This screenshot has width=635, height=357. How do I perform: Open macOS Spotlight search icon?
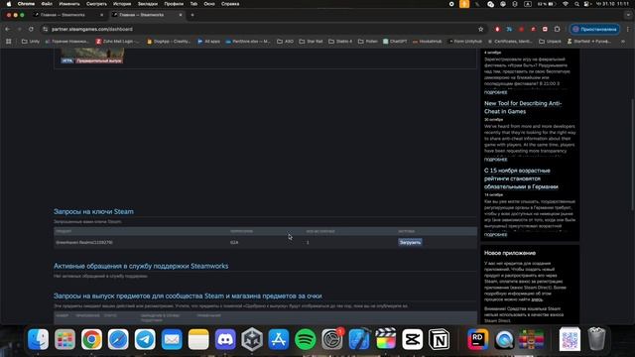point(576,4)
